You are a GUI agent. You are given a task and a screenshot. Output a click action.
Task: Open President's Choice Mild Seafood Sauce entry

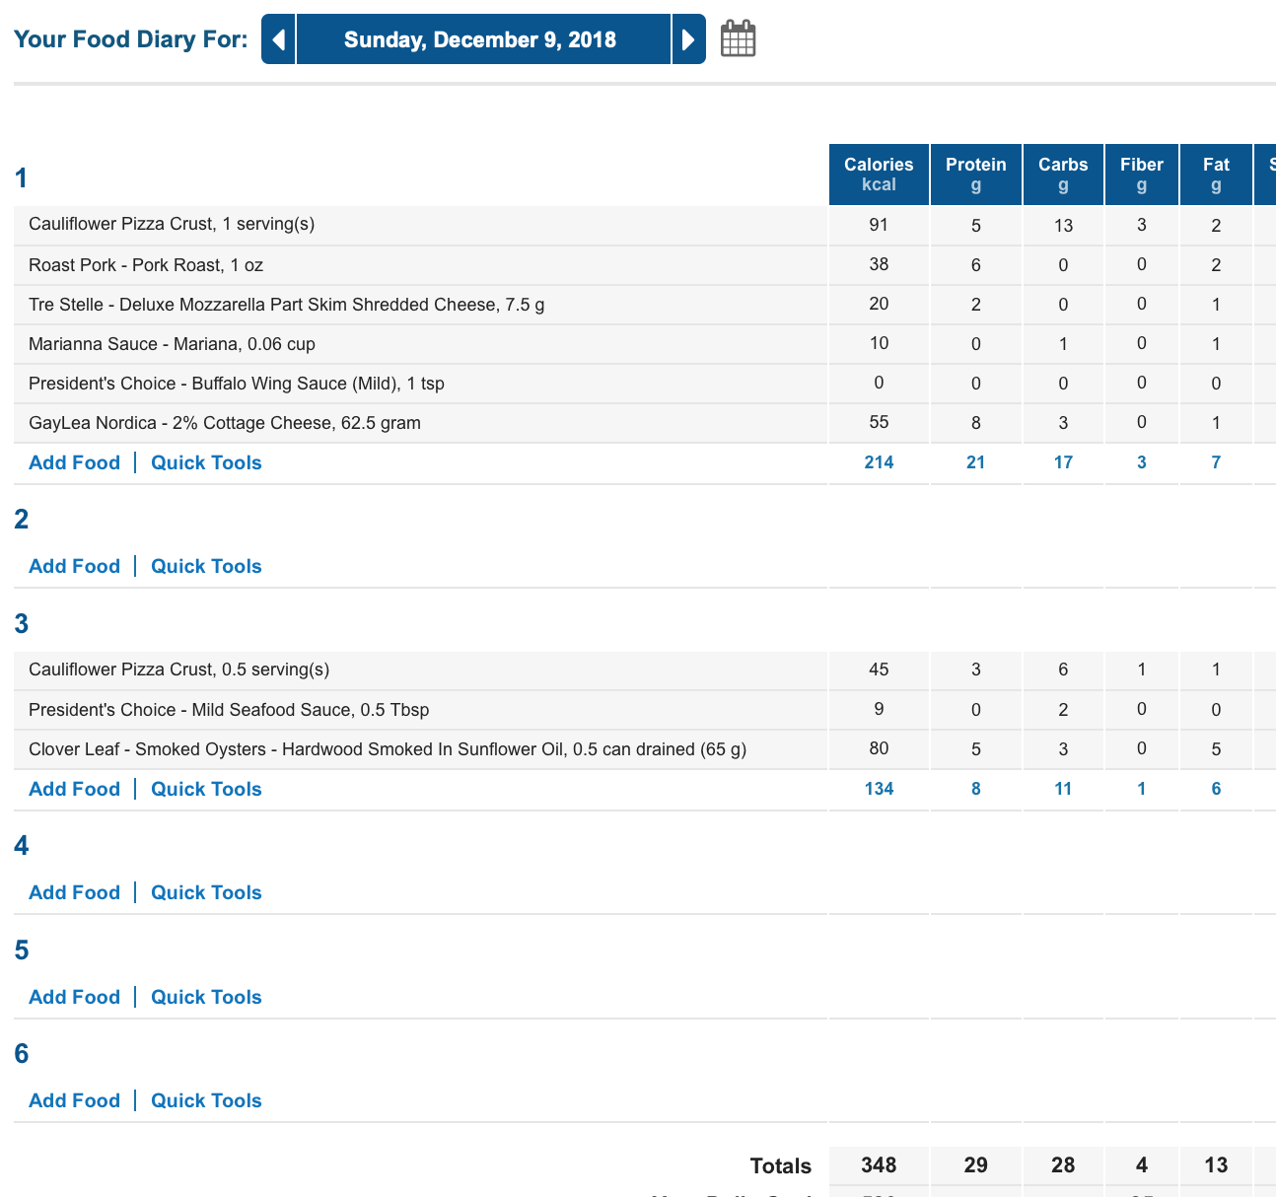(229, 710)
